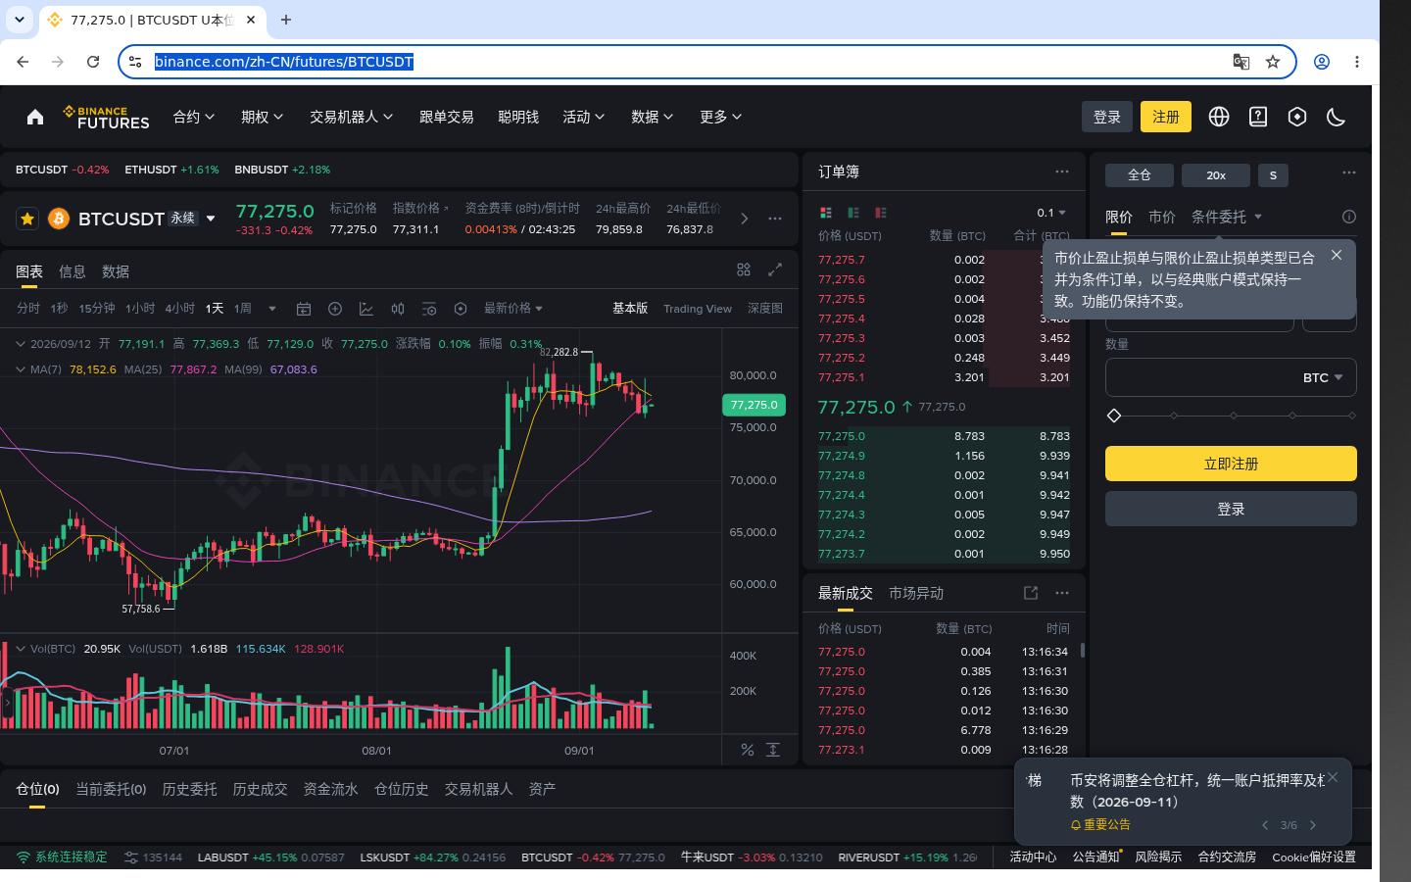1411x882 pixels.
Task: Close the Binance announcement popup
Action: [x=1333, y=777]
